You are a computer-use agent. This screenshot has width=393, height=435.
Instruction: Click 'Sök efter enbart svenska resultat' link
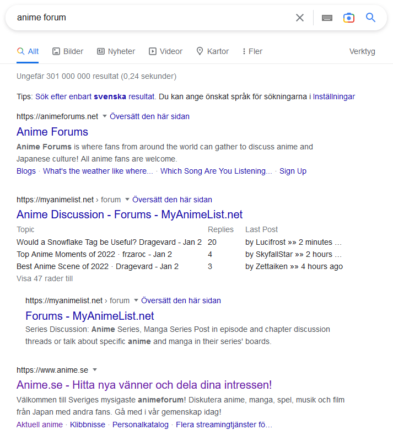point(95,96)
